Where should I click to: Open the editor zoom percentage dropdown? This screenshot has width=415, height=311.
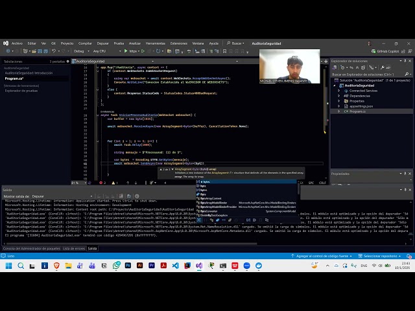coord(79,183)
